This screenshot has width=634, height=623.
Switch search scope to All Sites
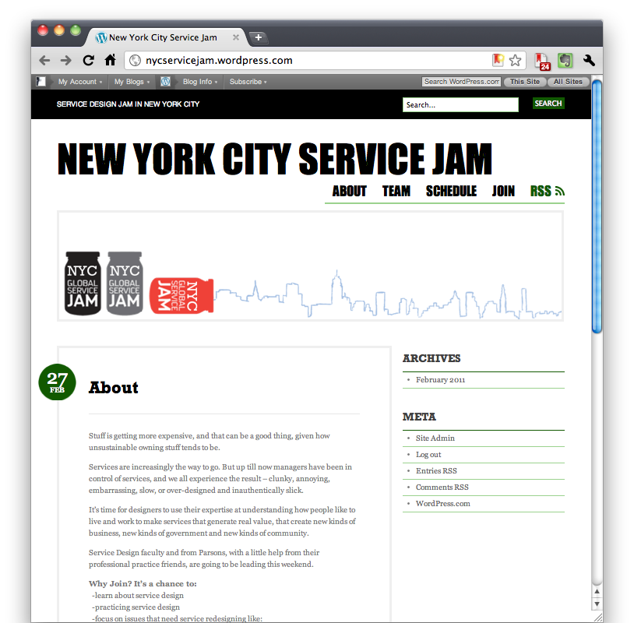point(568,81)
